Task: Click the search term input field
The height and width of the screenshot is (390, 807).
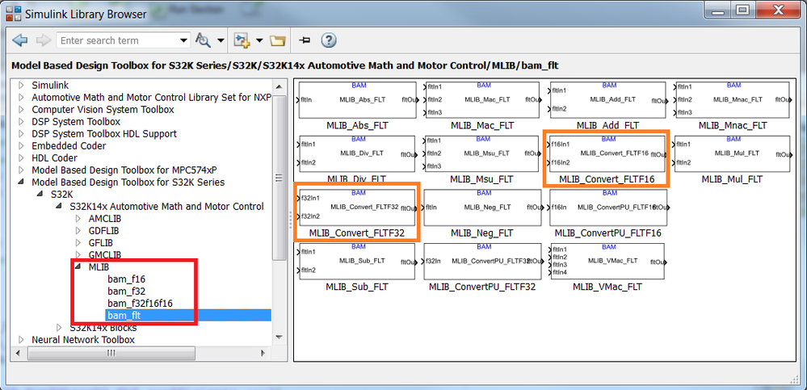Action: 118,40
